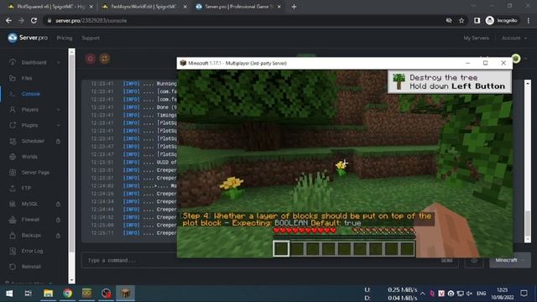
Task: Open File Explorer from taskbar
Action: 48,294
